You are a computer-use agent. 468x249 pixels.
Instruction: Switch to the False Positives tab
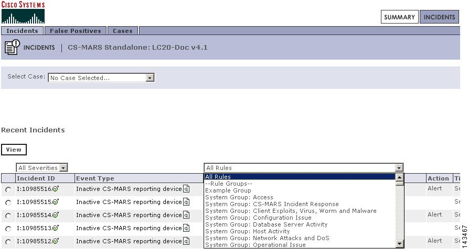[76, 31]
